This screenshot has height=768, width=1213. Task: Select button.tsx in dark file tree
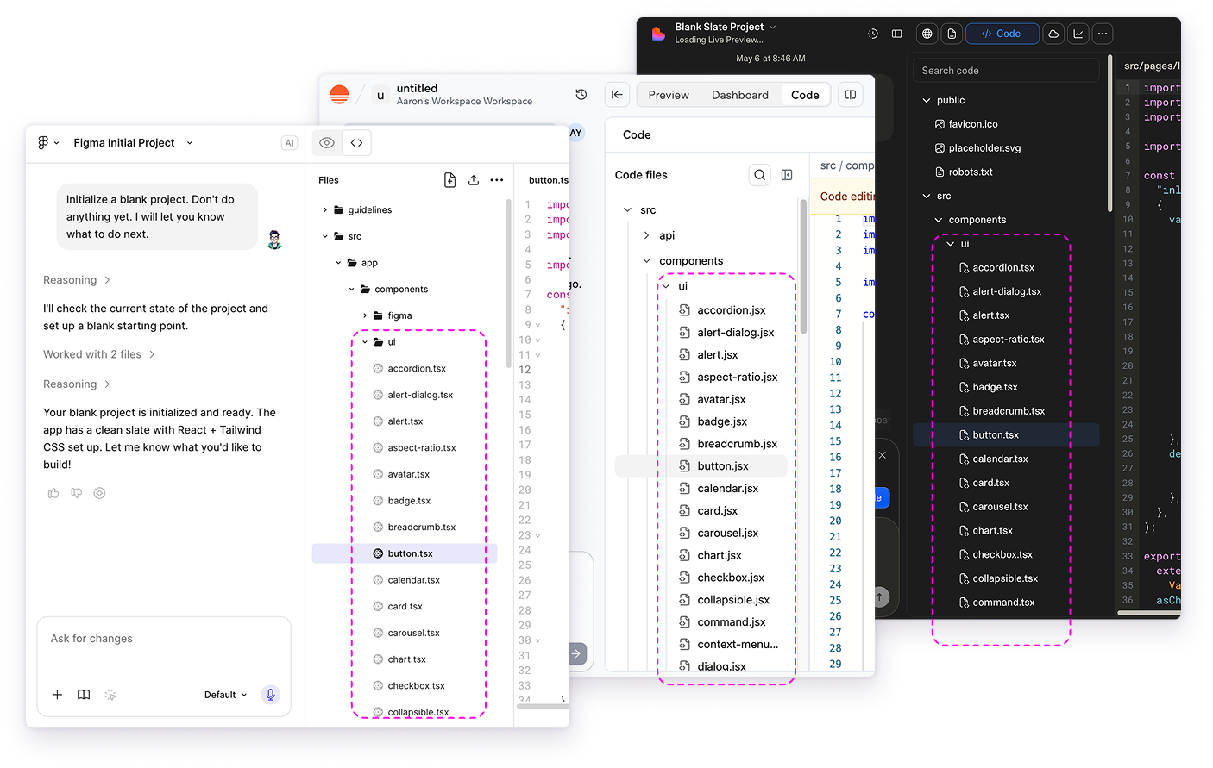click(1006, 435)
